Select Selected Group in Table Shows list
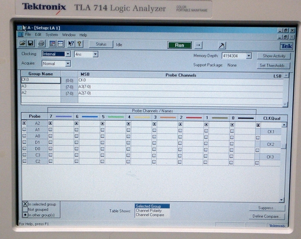301x239 pixels. tap(152, 206)
